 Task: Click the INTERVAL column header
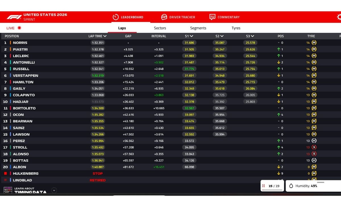pos(159,36)
